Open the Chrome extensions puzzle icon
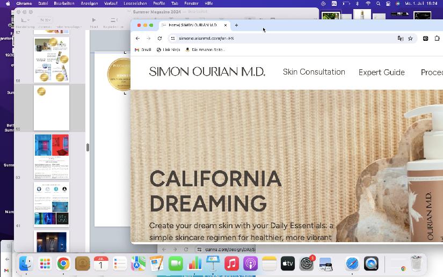The width and height of the screenshot is (443, 277). coord(437,39)
